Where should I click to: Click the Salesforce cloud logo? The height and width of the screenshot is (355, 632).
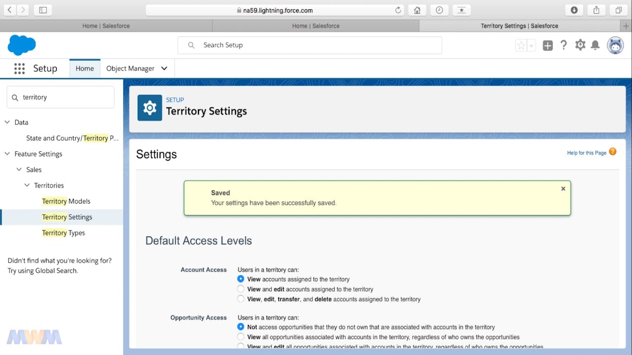[x=22, y=45]
